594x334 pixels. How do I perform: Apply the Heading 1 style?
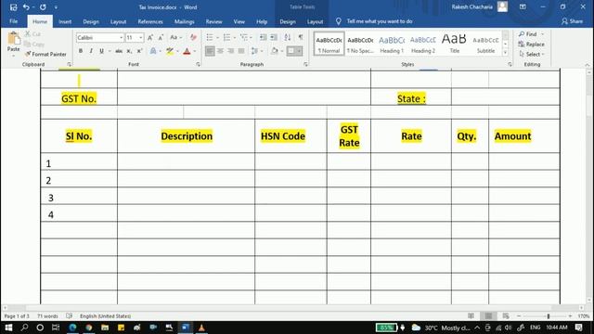click(392, 44)
